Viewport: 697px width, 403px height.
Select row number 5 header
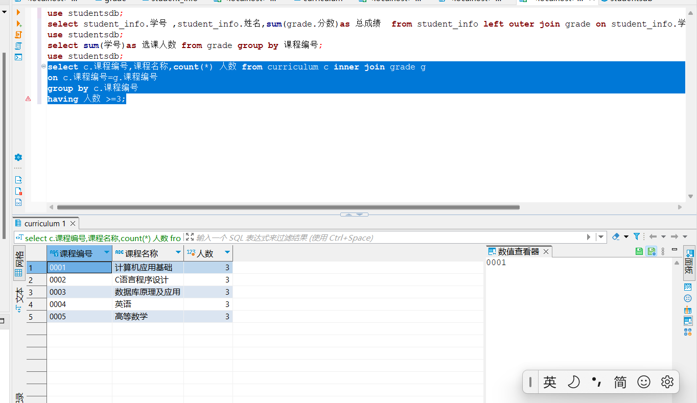36,317
